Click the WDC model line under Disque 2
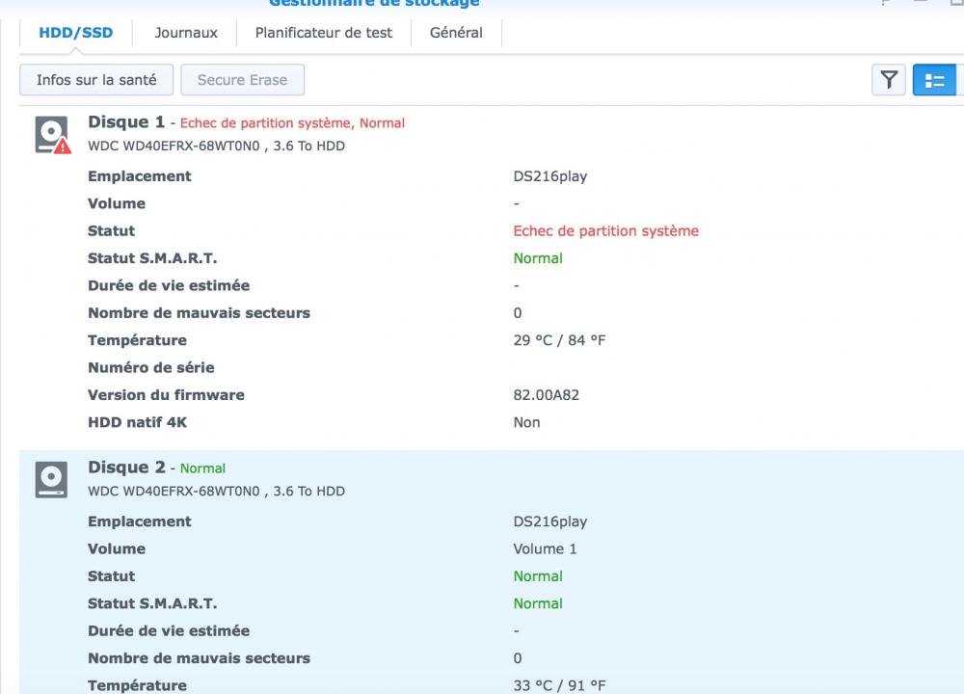964x694 pixels. [216, 492]
